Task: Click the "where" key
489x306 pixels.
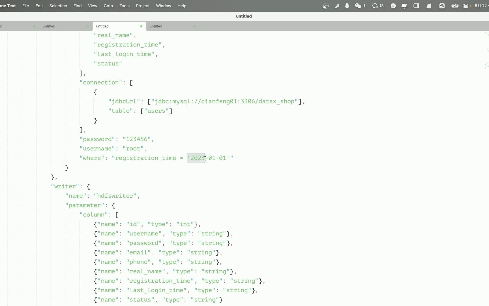Action: (x=92, y=158)
